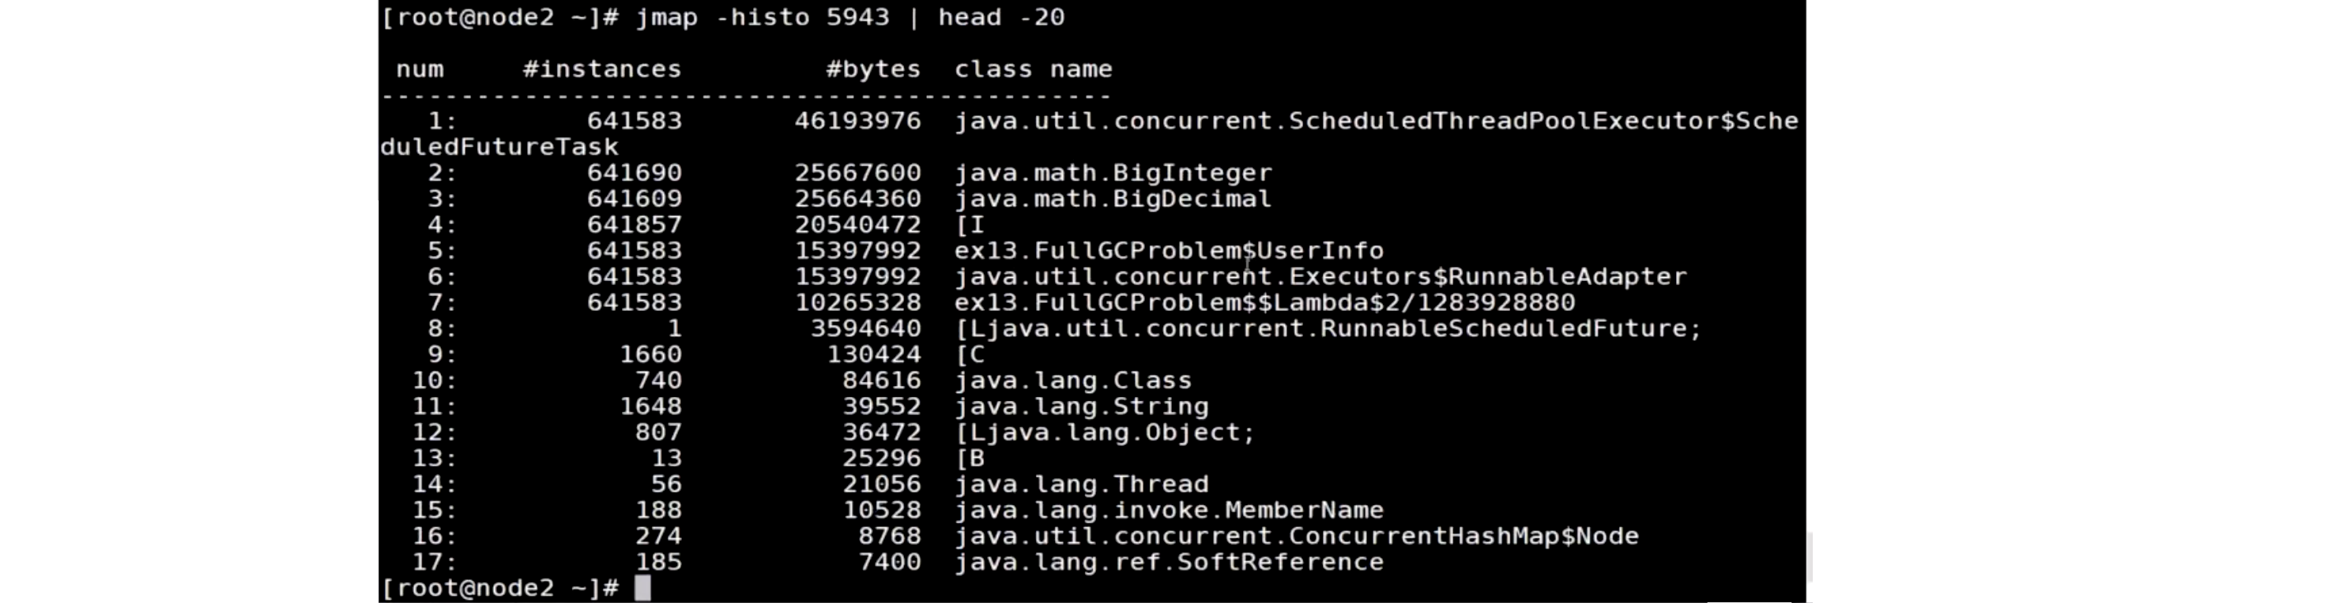Click the java.math.BigDecimal class name

coord(1113,199)
